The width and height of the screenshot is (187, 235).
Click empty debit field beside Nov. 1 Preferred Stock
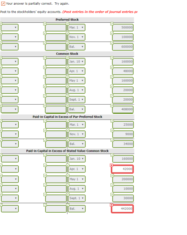coord(56,37)
